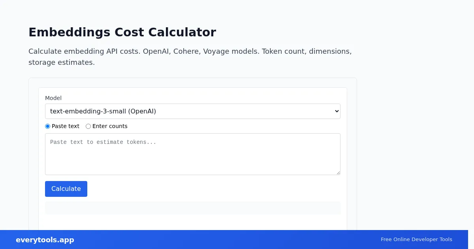
Task: Click the Model select chevron arrow
Action: pyautogui.click(x=337, y=111)
